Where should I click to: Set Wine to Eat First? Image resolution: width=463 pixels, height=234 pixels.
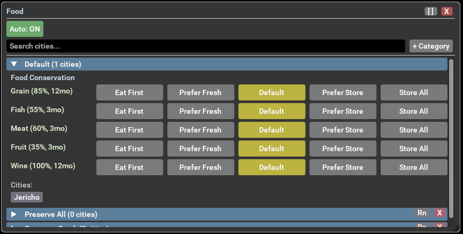[x=130, y=167]
